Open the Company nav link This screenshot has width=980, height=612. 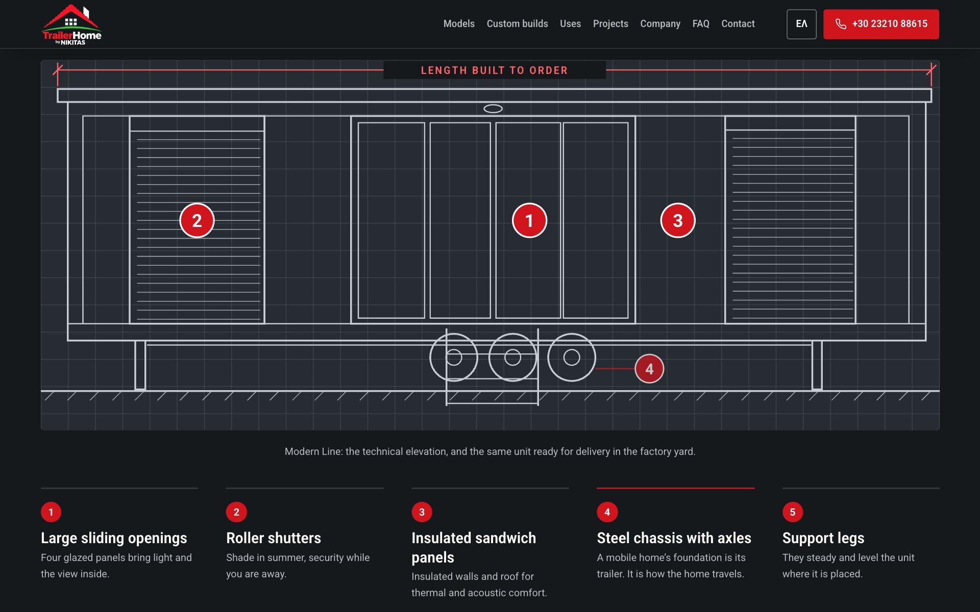660,24
